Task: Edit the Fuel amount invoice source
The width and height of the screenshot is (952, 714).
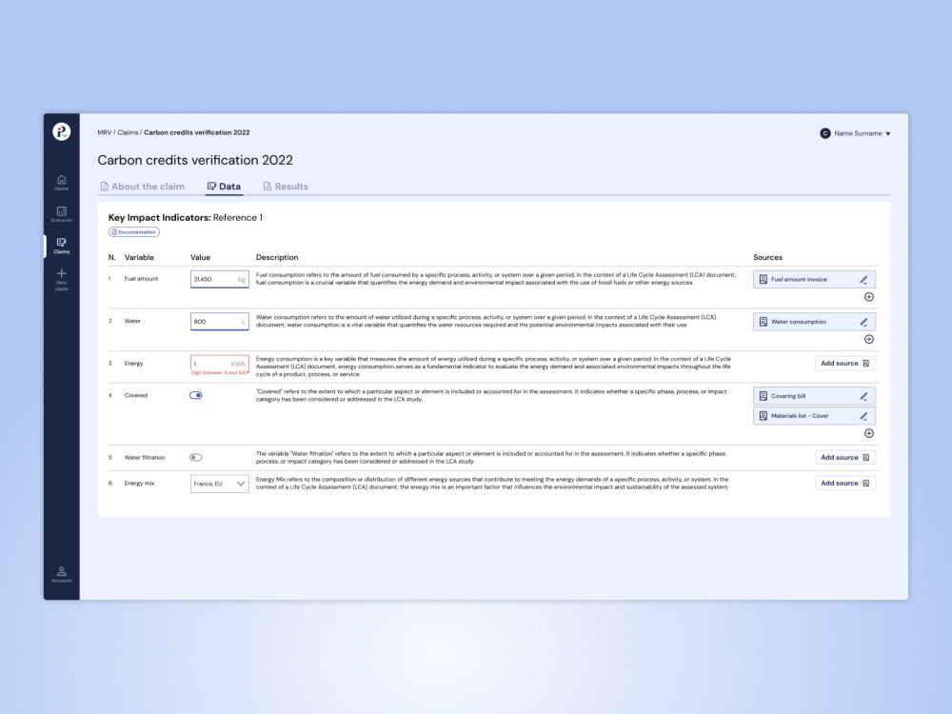Action: (863, 280)
